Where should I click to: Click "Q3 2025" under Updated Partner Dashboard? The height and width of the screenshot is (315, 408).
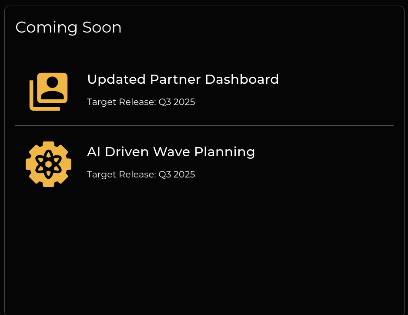click(x=177, y=102)
